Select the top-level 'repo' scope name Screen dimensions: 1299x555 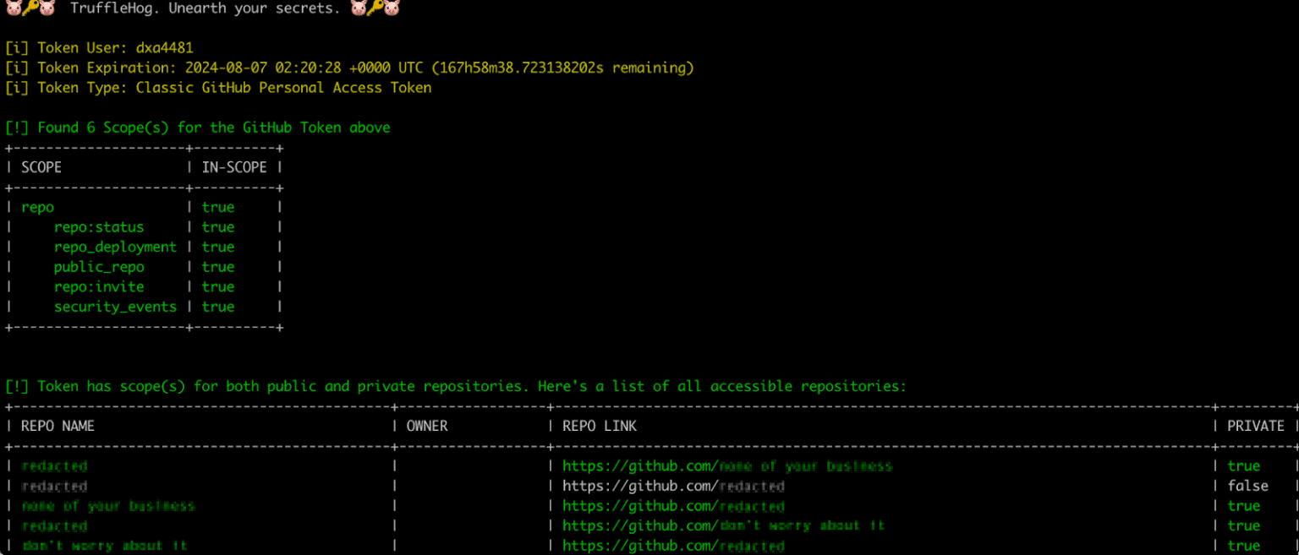(37, 207)
